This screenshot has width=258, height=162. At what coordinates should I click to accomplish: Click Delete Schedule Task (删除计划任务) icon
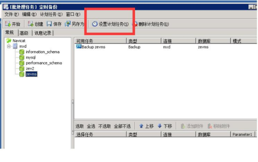tap(135, 24)
